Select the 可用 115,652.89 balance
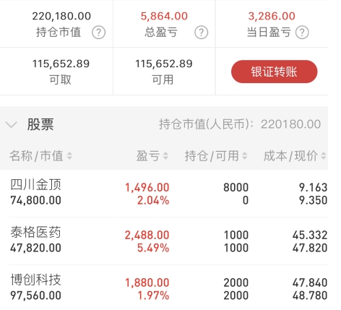The height and width of the screenshot is (310, 341). (x=164, y=64)
